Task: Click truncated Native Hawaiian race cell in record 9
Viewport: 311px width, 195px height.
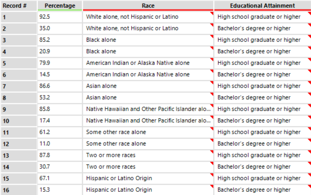Action: pos(148,109)
